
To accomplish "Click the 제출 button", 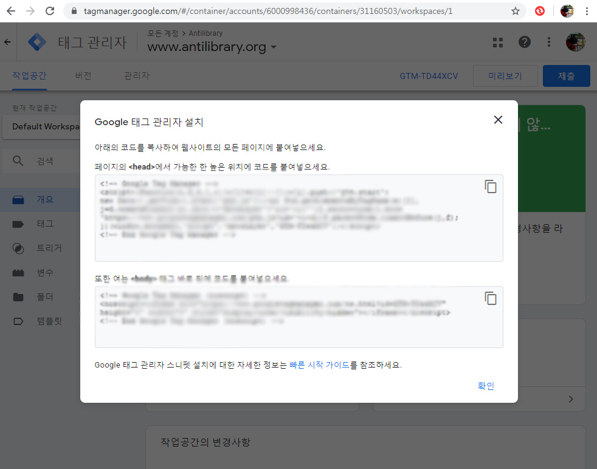I will click(566, 76).
